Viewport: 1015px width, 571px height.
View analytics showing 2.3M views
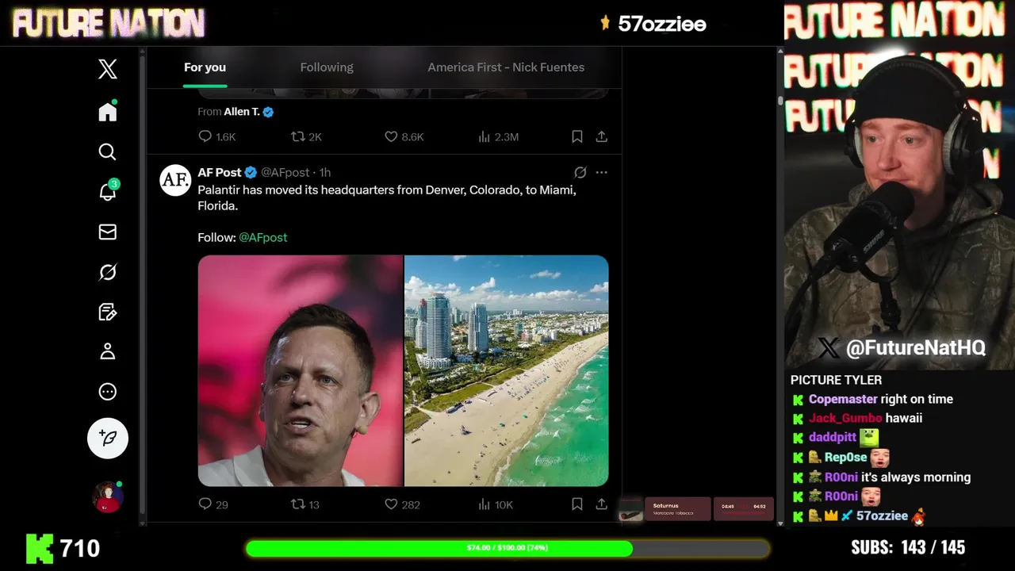[x=498, y=136]
